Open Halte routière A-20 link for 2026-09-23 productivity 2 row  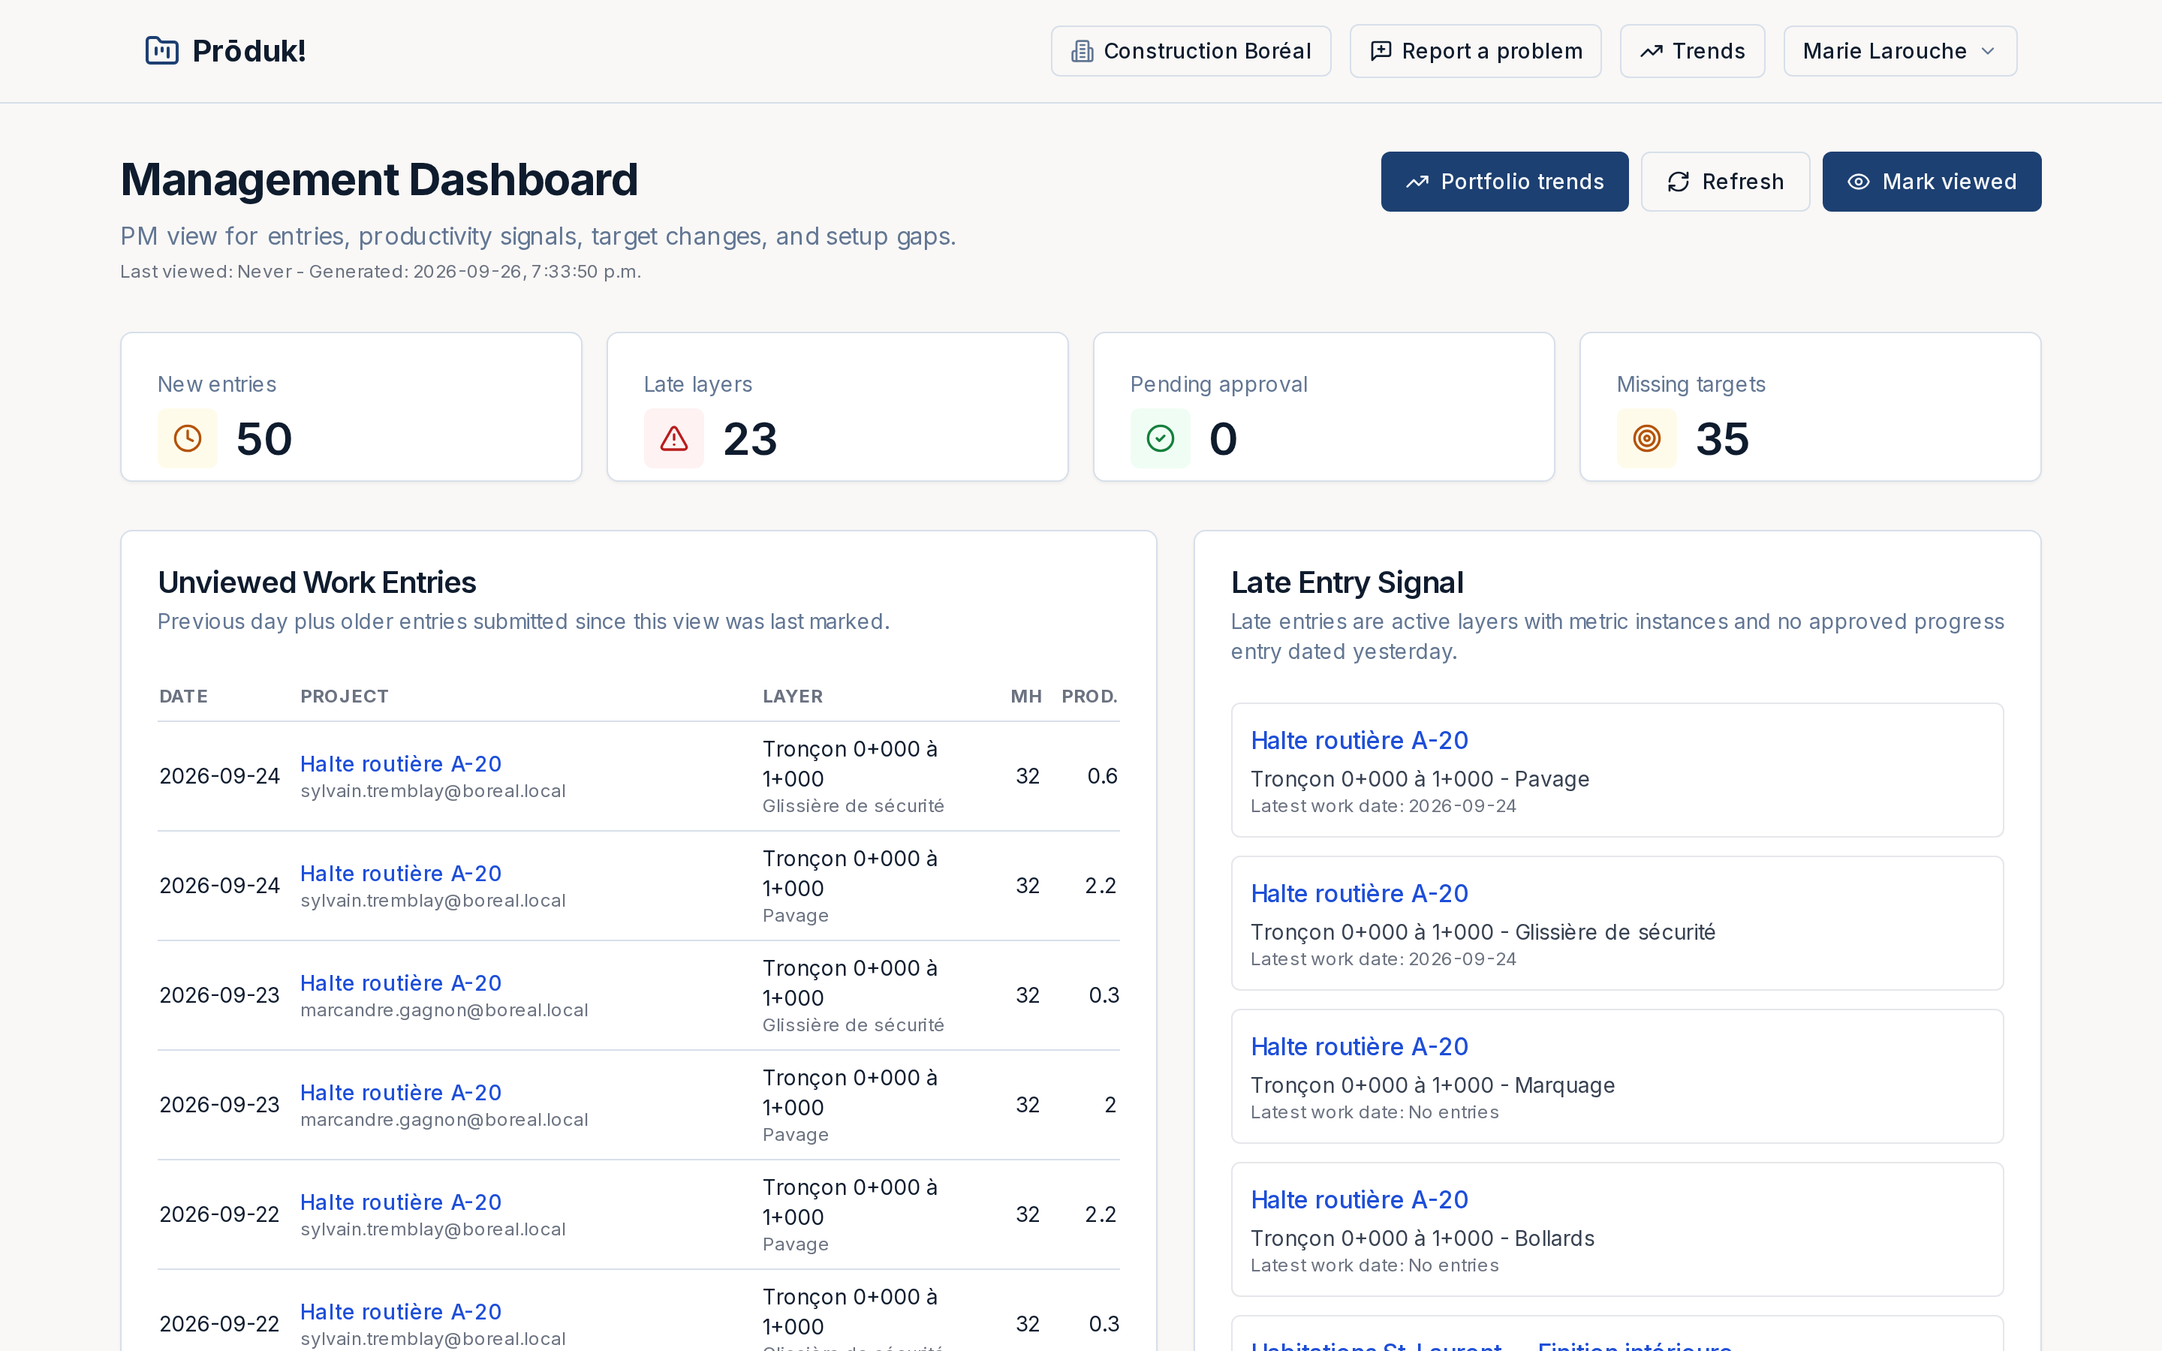(x=400, y=1093)
